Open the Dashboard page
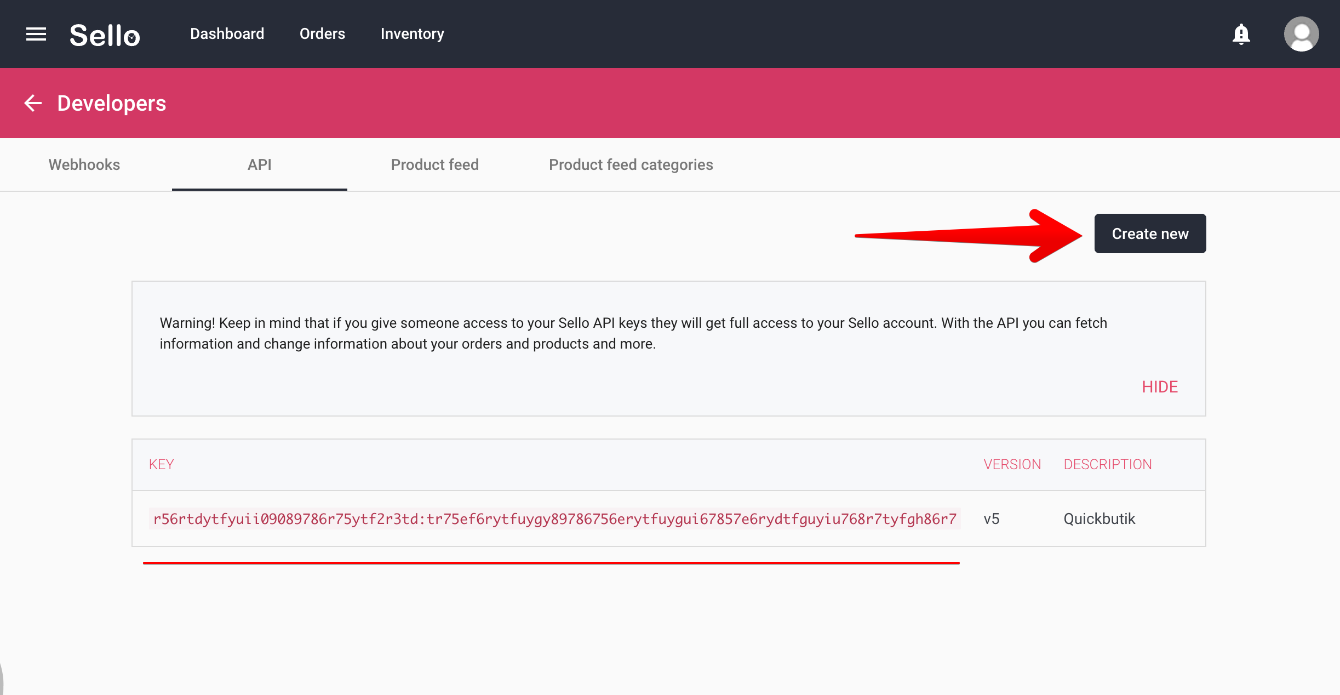This screenshot has width=1340, height=695. [x=227, y=34]
